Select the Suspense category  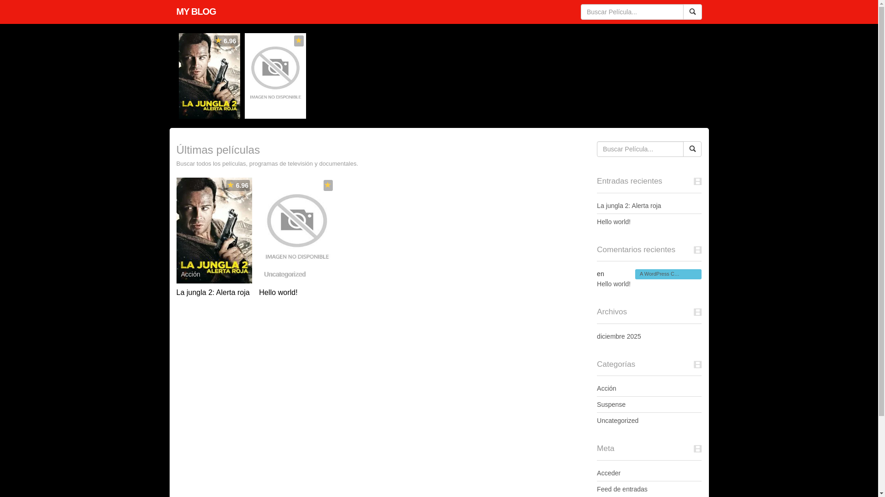[x=611, y=405]
